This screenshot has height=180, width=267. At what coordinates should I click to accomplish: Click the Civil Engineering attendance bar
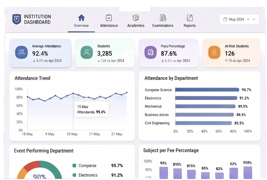tap(204, 123)
